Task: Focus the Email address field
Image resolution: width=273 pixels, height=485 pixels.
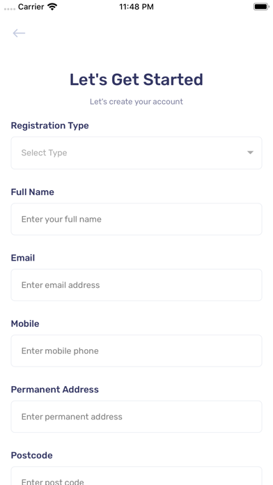Action: click(x=136, y=285)
